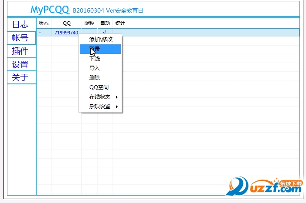This screenshot has width=306, height=203.
Task: Click 导入 menu entry
Action: tap(100, 68)
